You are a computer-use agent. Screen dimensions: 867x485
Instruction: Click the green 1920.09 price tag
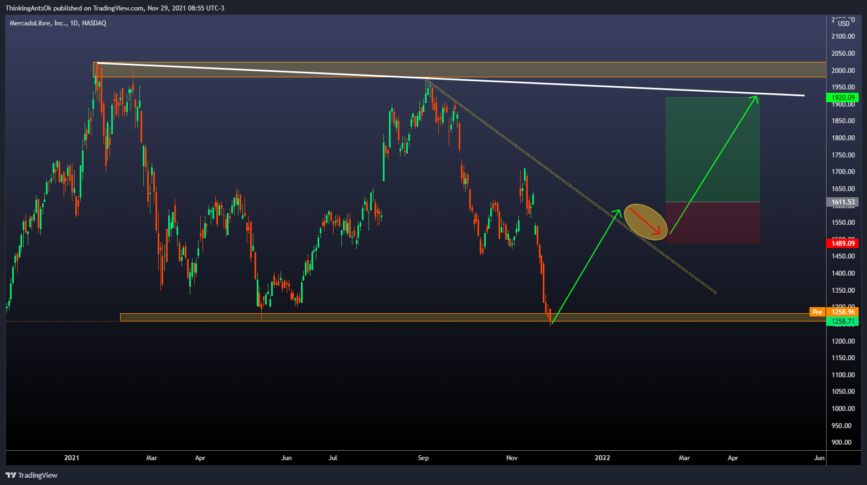[843, 98]
